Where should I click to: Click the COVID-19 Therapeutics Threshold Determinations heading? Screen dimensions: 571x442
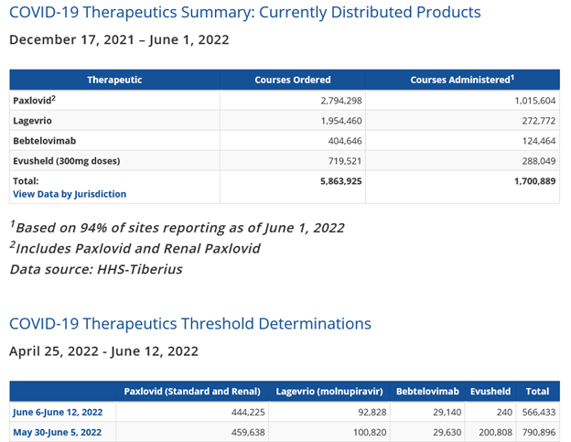tap(190, 323)
